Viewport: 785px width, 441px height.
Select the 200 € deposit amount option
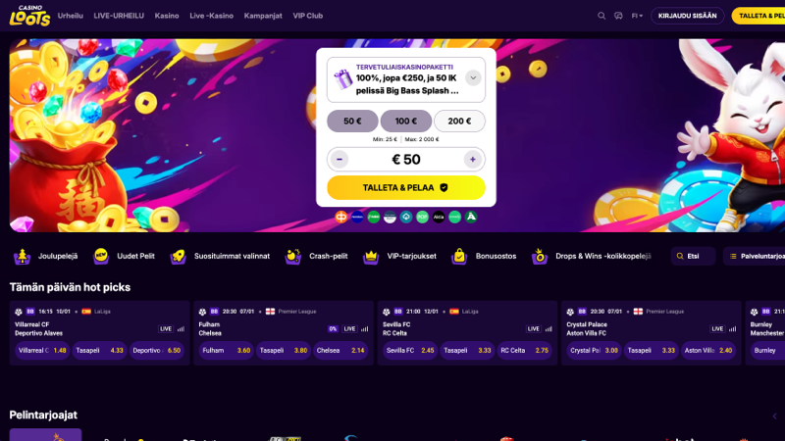click(x=459, y=121)
